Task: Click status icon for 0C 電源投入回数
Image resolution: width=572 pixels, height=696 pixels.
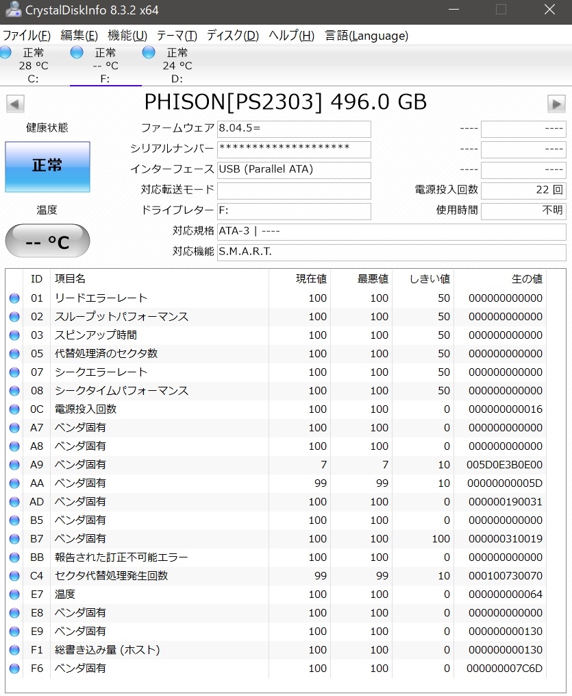Action: click(14, 409)
